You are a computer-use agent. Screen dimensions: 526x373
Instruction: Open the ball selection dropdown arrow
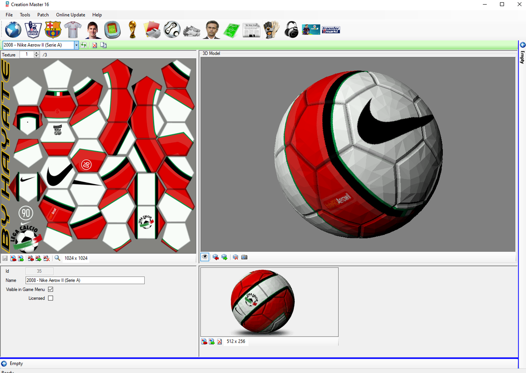click(77, 45)
